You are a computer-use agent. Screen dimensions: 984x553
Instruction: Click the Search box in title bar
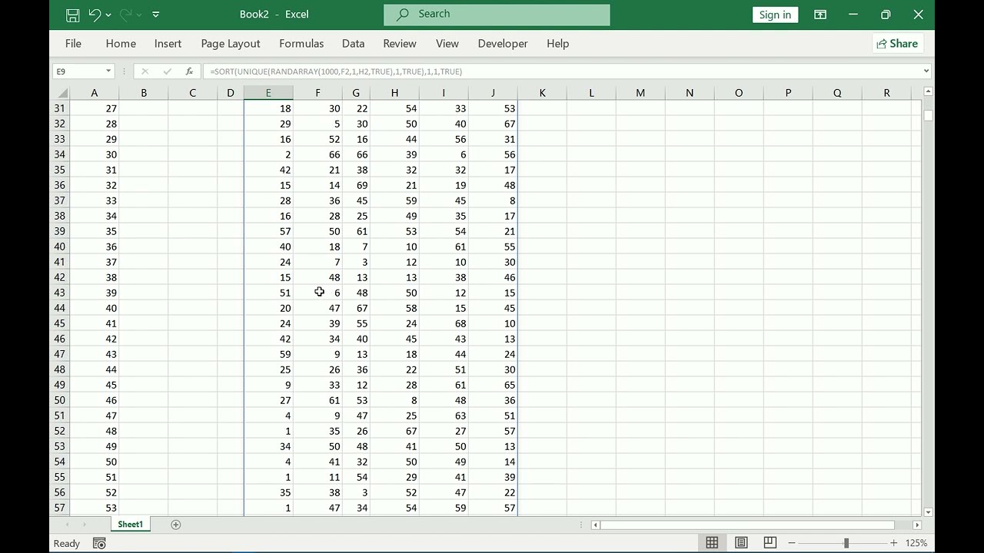click(497, 15)
